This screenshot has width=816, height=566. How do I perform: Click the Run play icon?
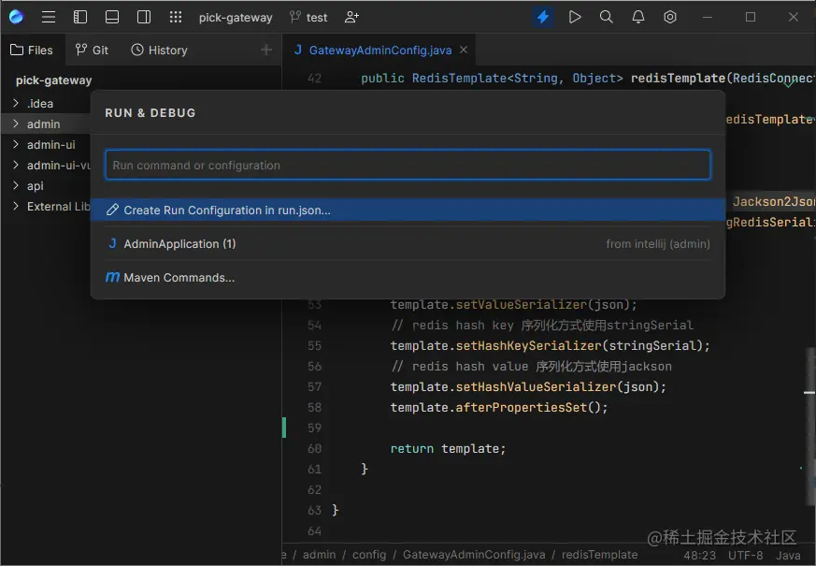[575, 17]
